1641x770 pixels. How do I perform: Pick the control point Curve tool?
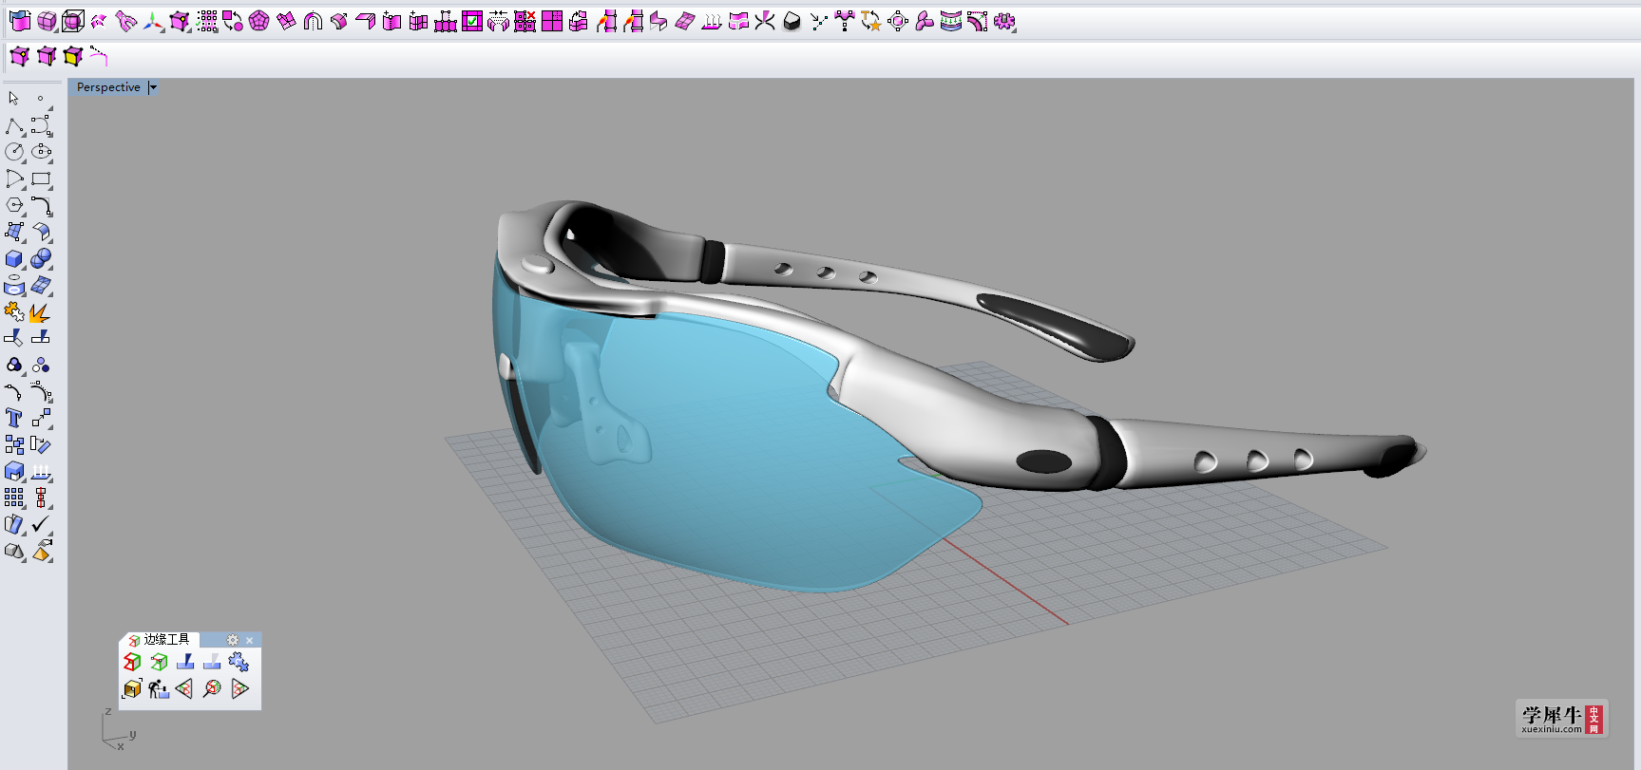tap(41, 125)
